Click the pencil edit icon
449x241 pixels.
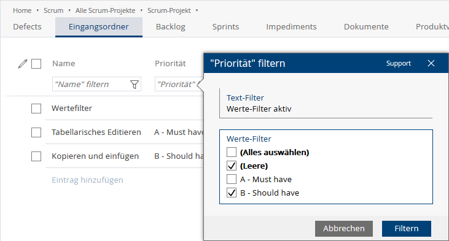click(23, 64)
